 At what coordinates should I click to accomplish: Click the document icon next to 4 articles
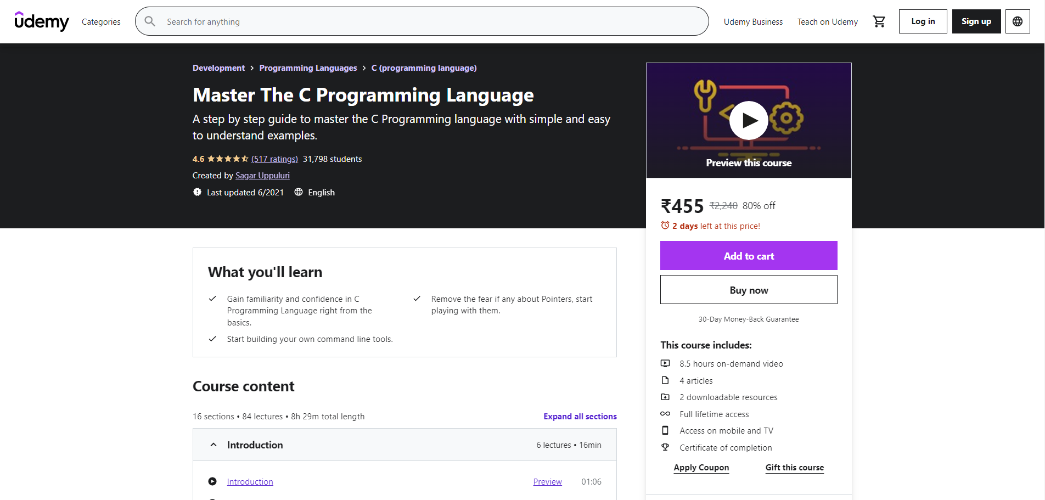point(665,380)
